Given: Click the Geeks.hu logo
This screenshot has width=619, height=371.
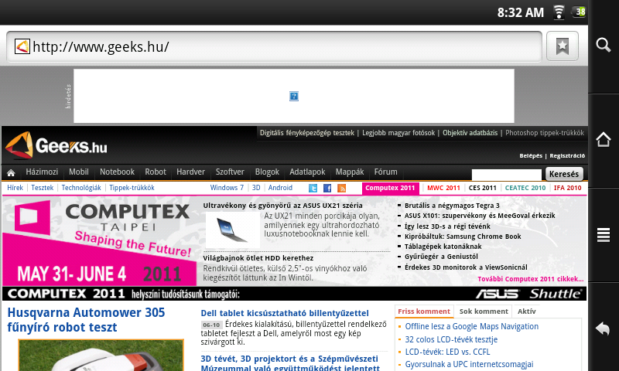Looking at the screenshot, I should (x=56, y=145).
